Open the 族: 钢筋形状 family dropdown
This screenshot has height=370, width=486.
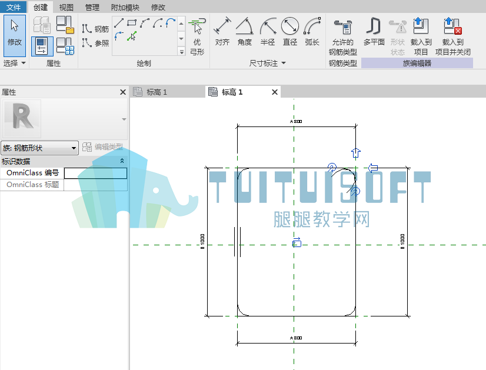pos(39,148)
